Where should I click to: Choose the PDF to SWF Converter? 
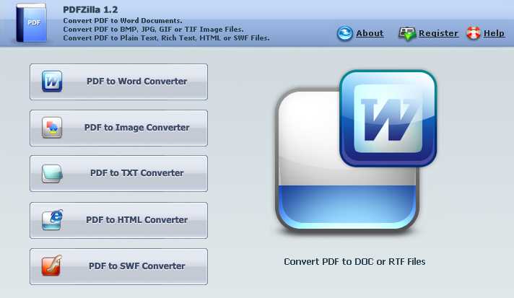[118, 266]
